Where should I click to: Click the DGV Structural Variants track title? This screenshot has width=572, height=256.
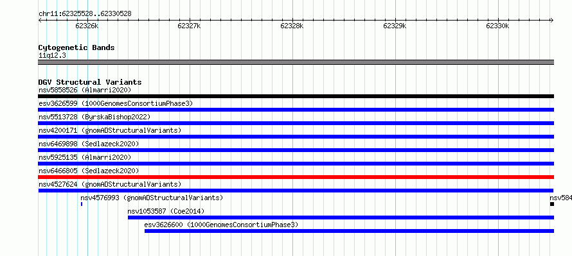click(x=90, y=82)
